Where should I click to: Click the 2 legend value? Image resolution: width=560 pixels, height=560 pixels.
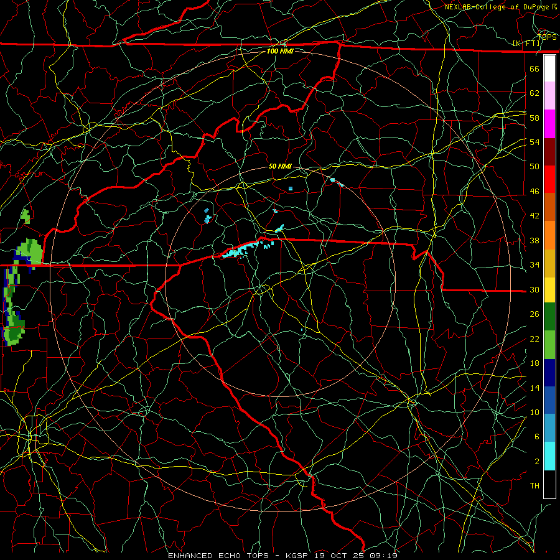[x=537, y=462]
